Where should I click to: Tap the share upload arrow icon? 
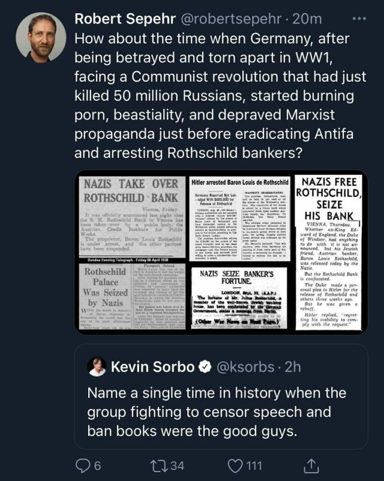click(x=311, y=465)
